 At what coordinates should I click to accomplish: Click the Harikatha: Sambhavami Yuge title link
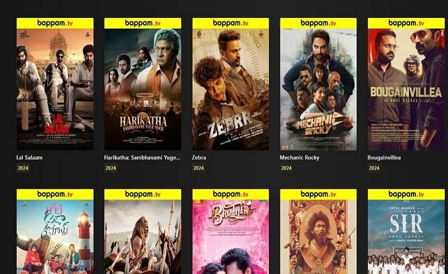coord(142,157)
